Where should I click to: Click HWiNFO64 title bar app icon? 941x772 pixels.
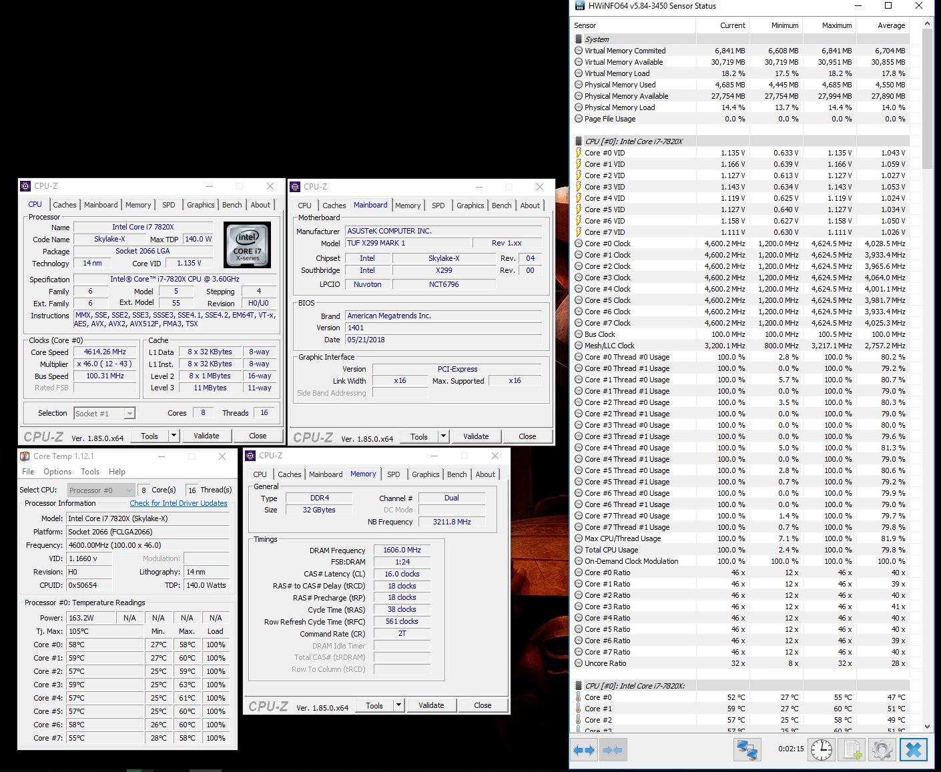[x=579, y=6]
